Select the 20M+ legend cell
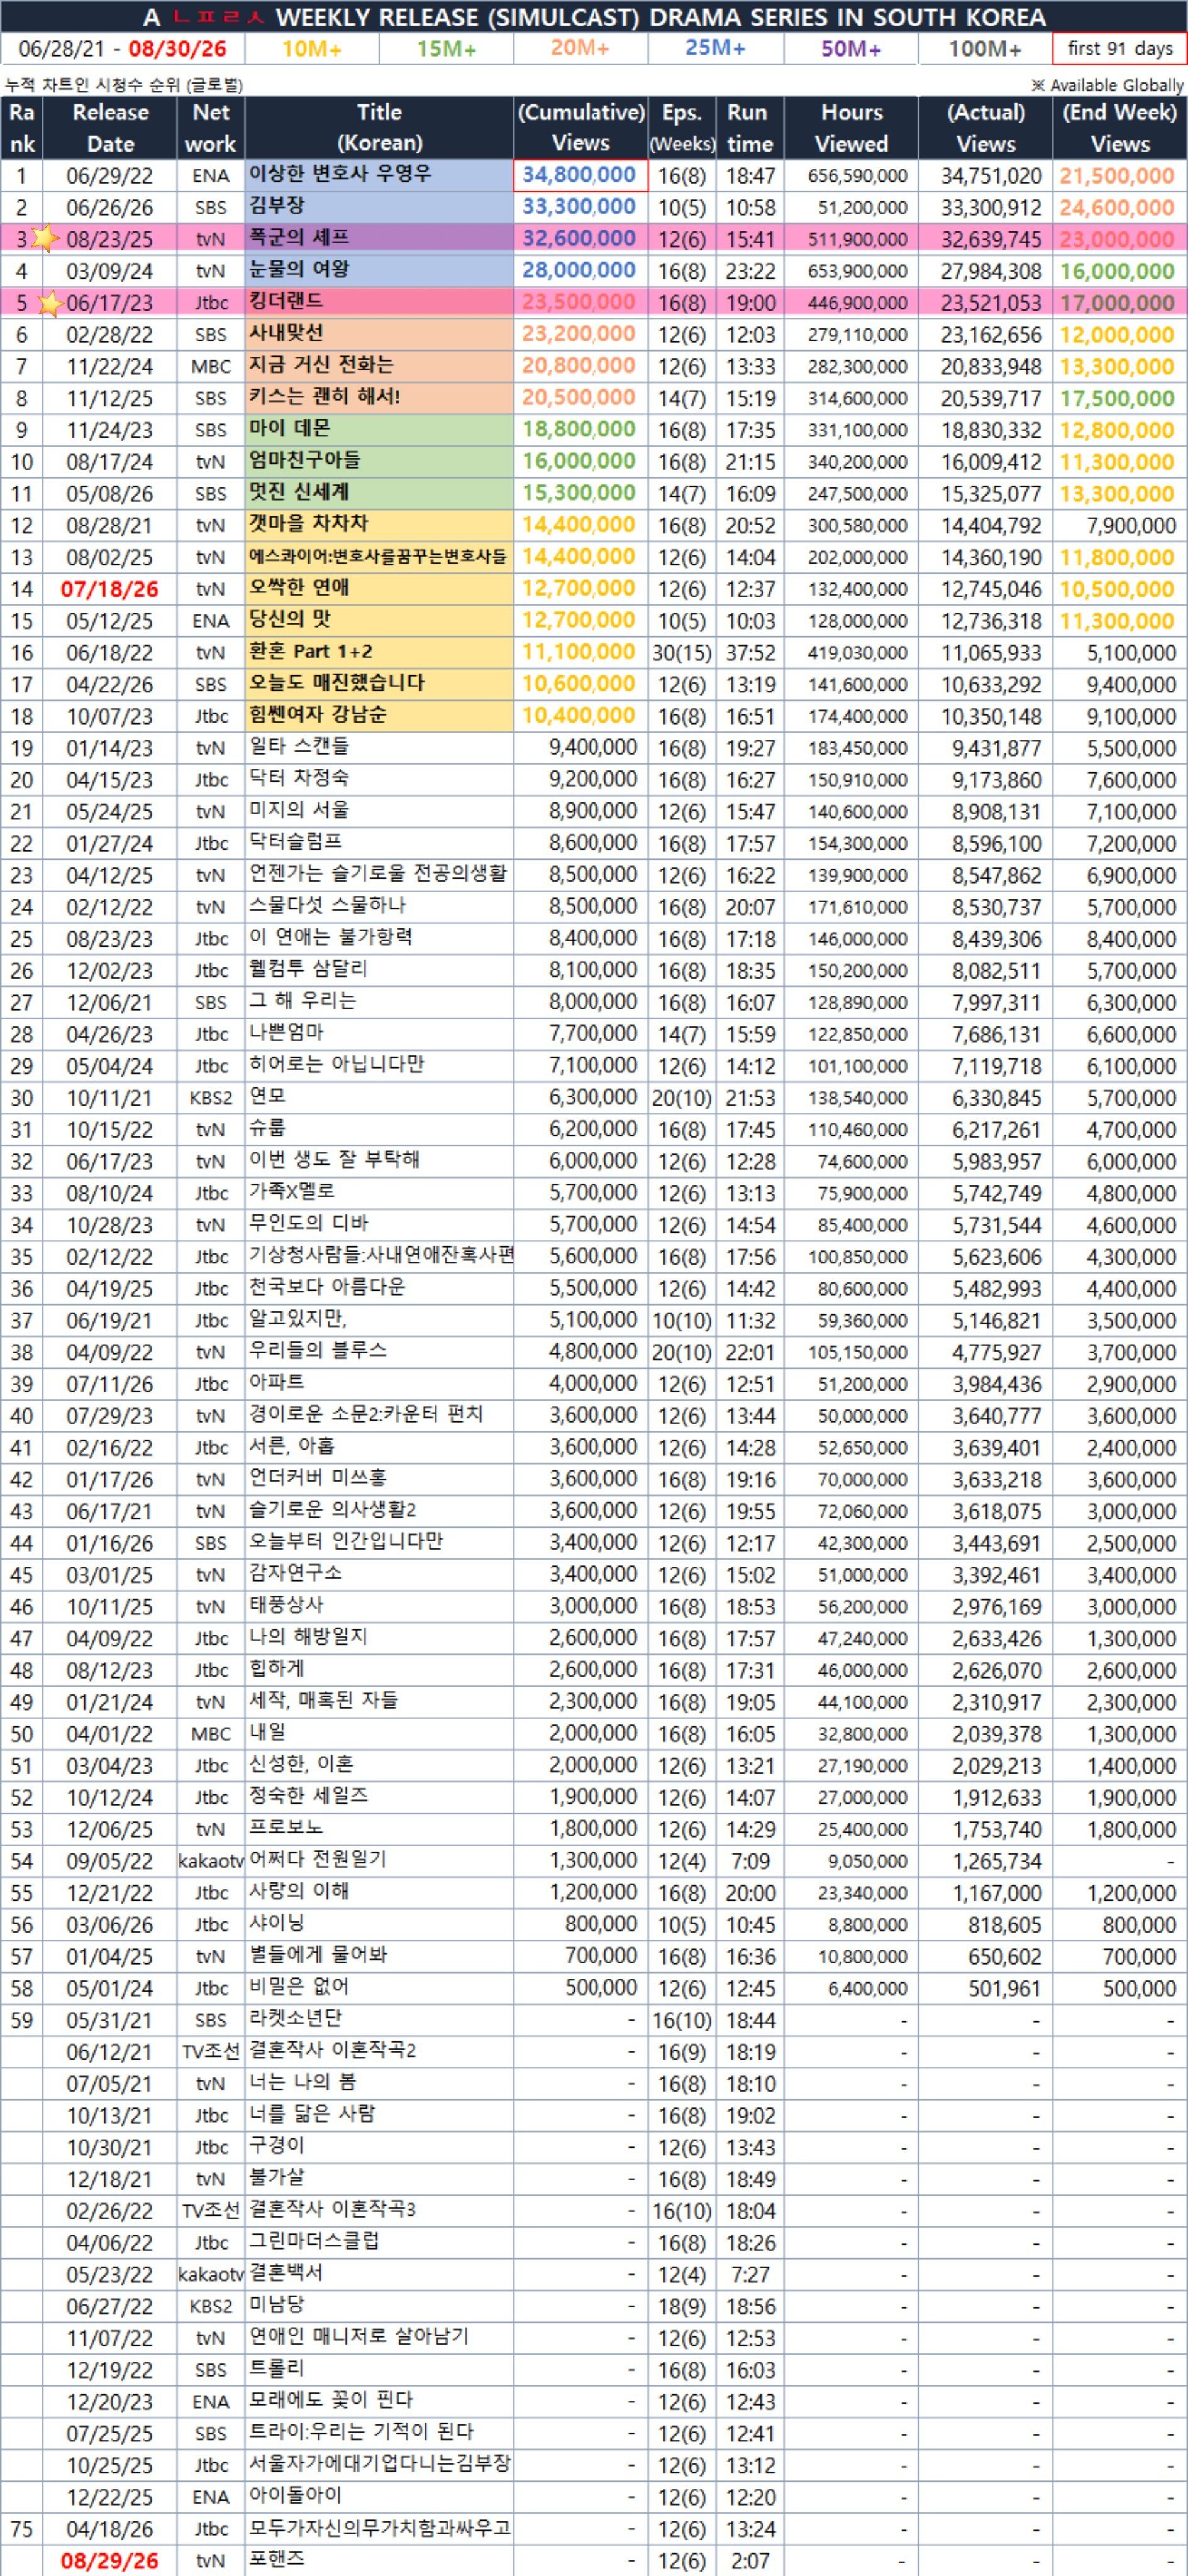Viewport: 1188px width, 2576px height. (580, 48)
